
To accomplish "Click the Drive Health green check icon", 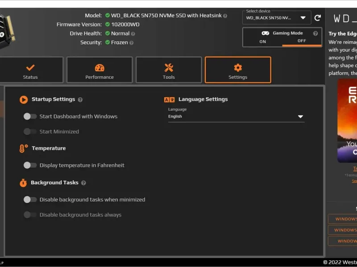I will coord(108,33).
